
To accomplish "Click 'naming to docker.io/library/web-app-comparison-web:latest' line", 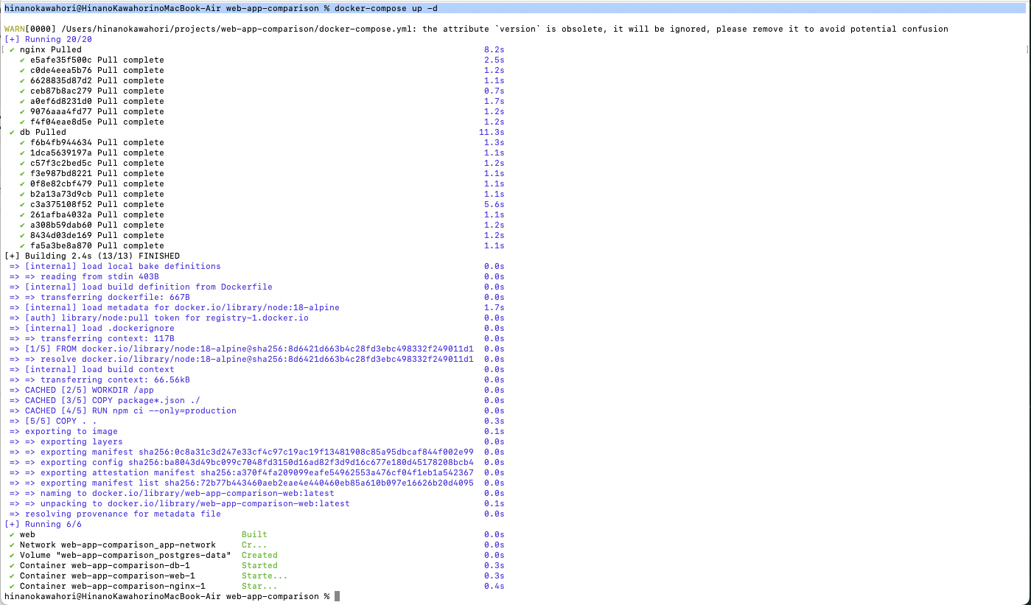I will click(x=172, y=493).
